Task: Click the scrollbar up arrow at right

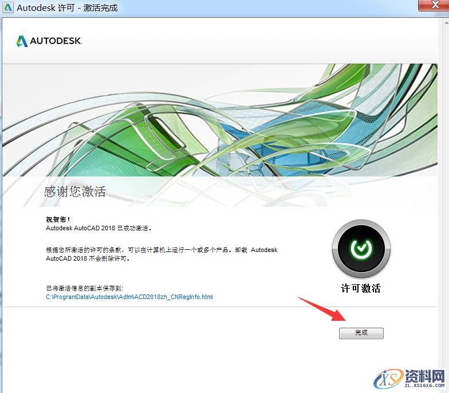Action: pyautogui.click(x=447, y=22)
